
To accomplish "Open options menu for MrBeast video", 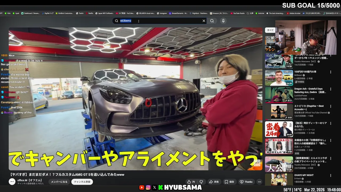I will click(331, 72).
